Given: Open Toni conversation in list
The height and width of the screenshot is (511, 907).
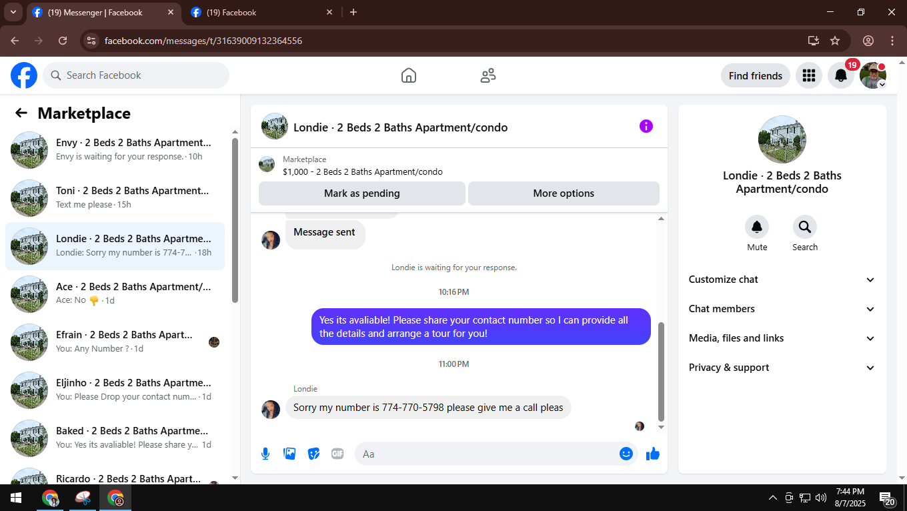Looking at the screenshot, I should [115, 198].
